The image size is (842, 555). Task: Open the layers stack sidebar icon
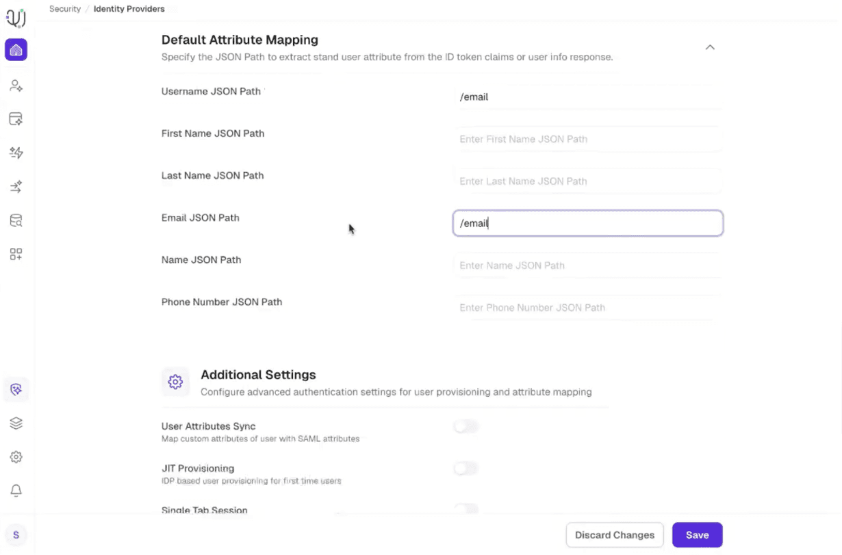click(x=16, y=423)
